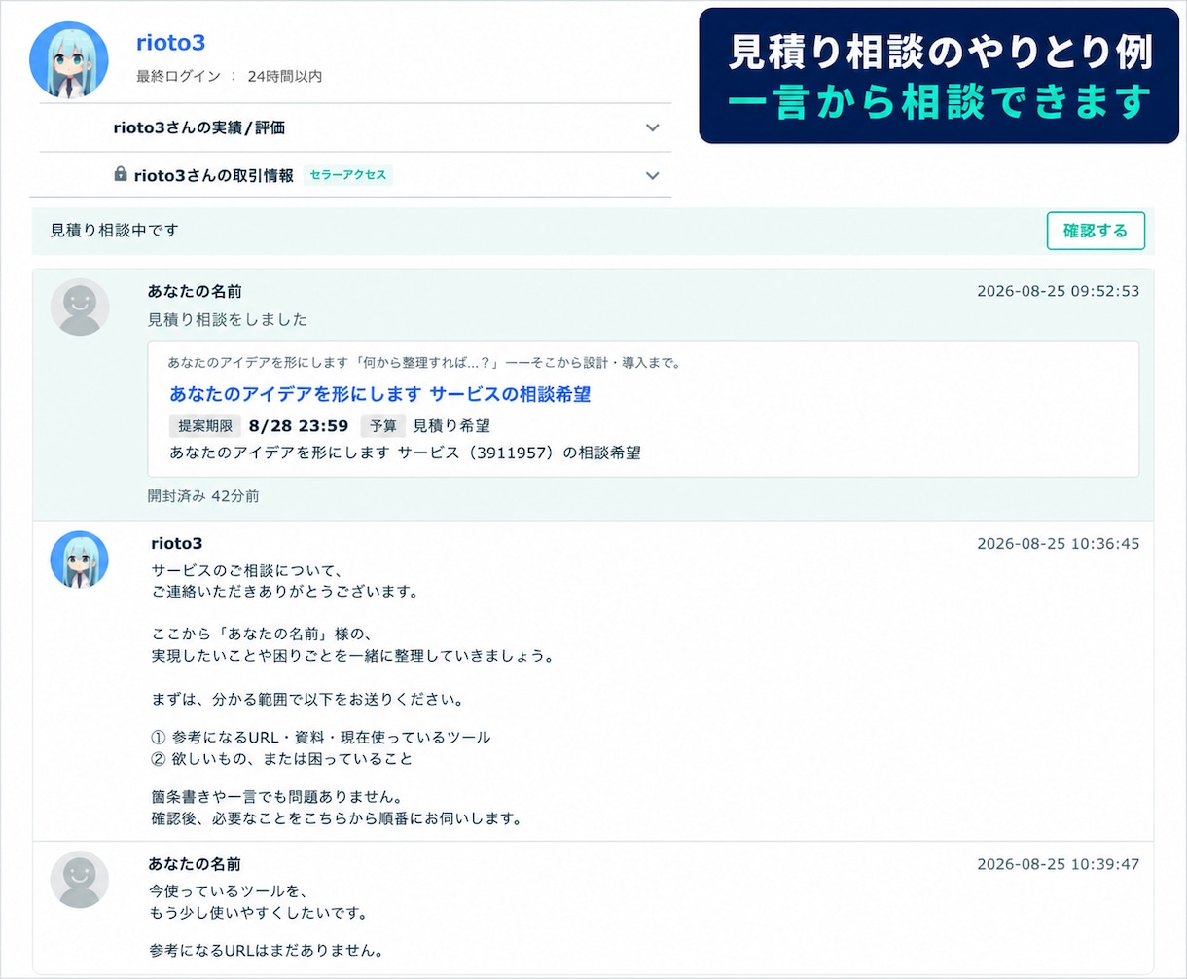Click rioto3さんの取引情報 row label

click(x=214, y=176)
